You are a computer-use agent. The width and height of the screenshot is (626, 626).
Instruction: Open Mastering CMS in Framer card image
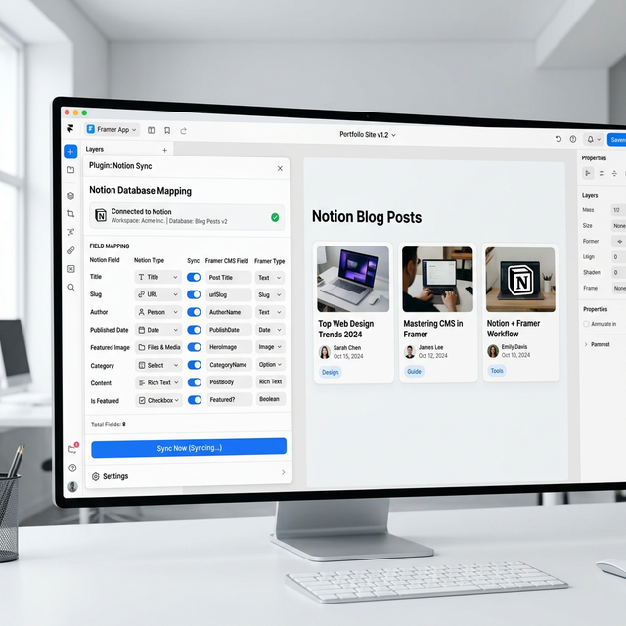pyautogui.click(x=437, y=279)
